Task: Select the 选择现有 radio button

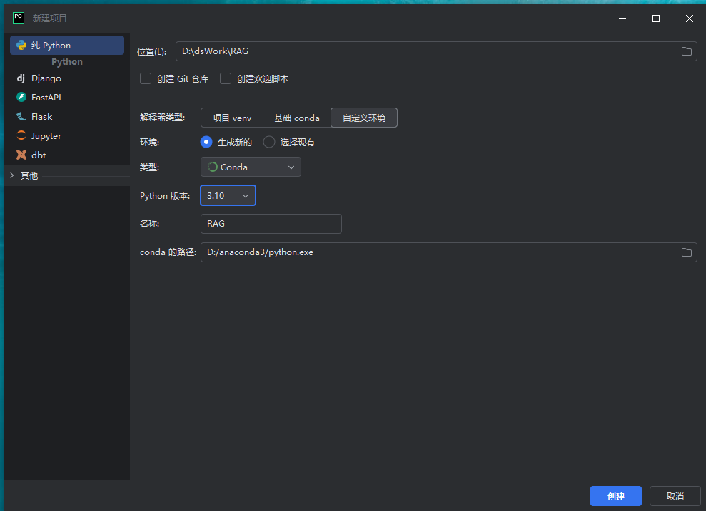Action: [269, 142]
